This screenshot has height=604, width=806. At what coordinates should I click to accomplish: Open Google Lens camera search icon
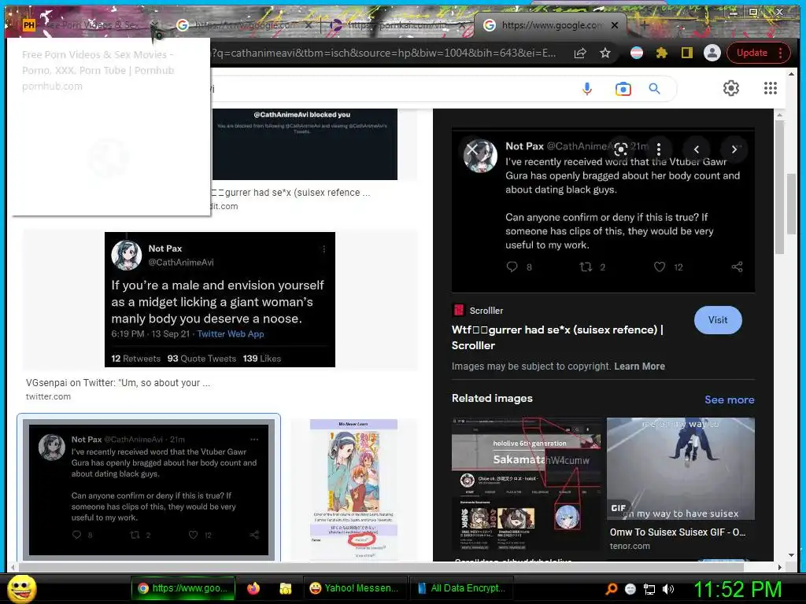pos(623,89)
